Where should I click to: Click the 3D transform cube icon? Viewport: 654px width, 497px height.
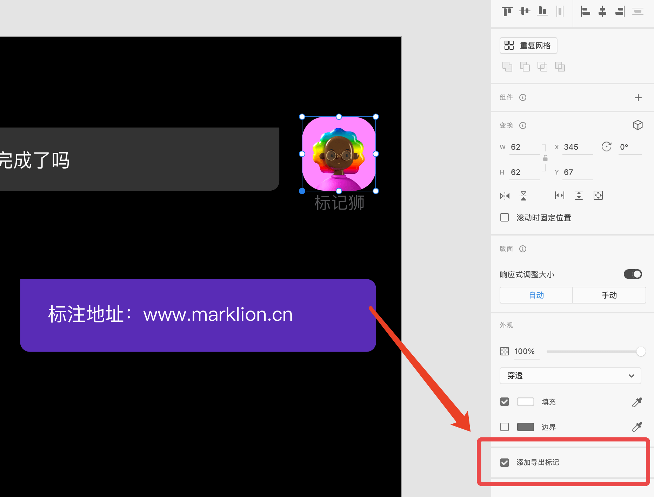(x=638, y=125)
